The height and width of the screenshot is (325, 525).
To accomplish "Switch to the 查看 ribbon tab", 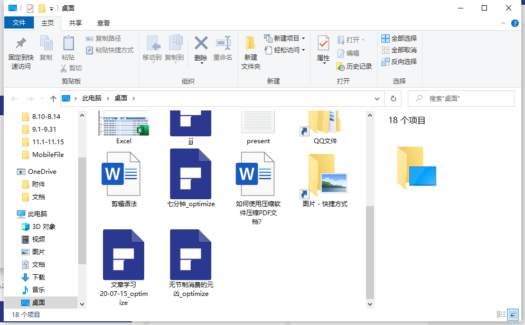I will (x=104, y=23).
